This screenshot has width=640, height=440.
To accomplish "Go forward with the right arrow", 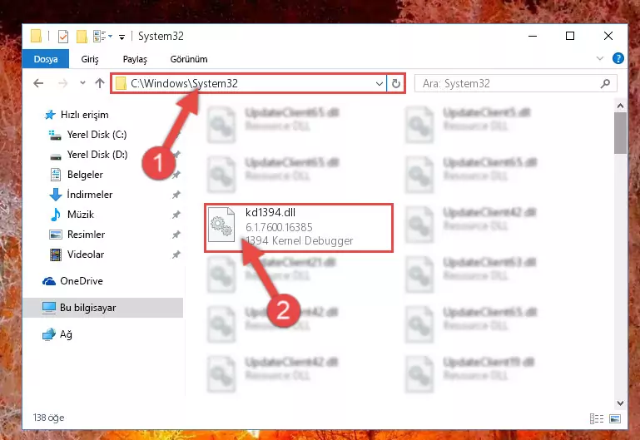I will pos(62,83).
